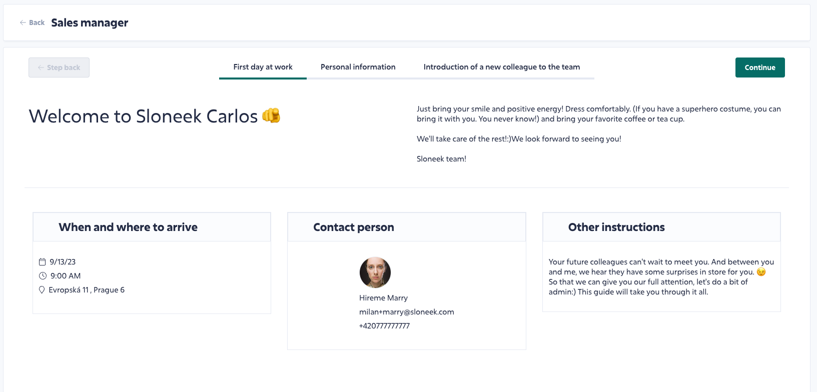Click the winking face emoji

[761, 272]
